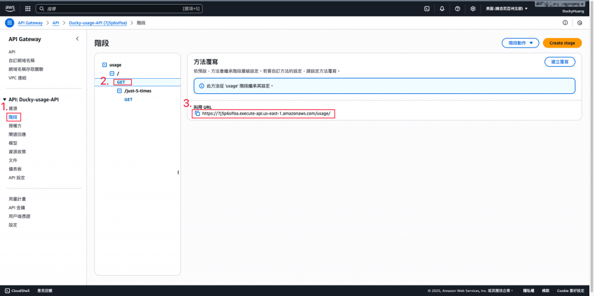Open the AWS home logo
The image size is (594, 296).
tap(10, 8)
